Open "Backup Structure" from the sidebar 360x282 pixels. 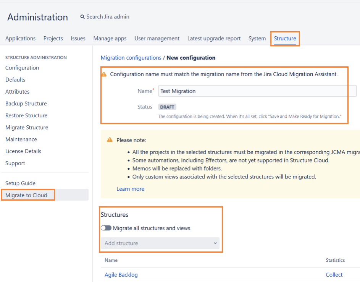26,103
